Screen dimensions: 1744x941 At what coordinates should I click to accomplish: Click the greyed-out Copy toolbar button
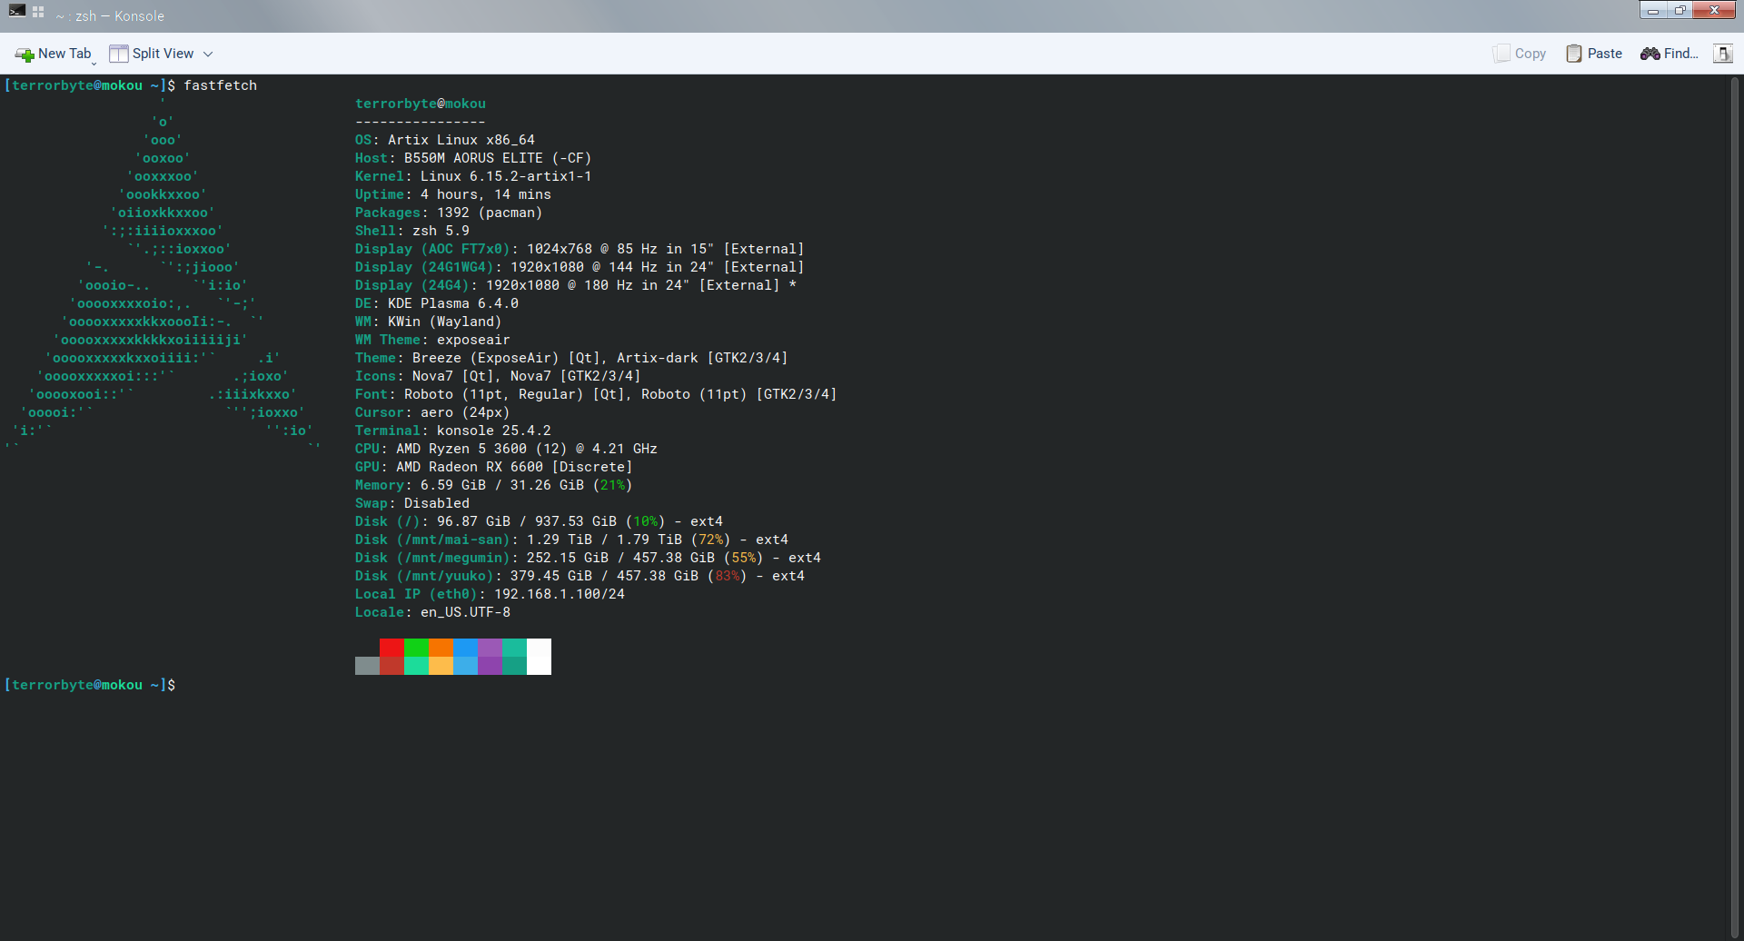tap(1520, 54)
